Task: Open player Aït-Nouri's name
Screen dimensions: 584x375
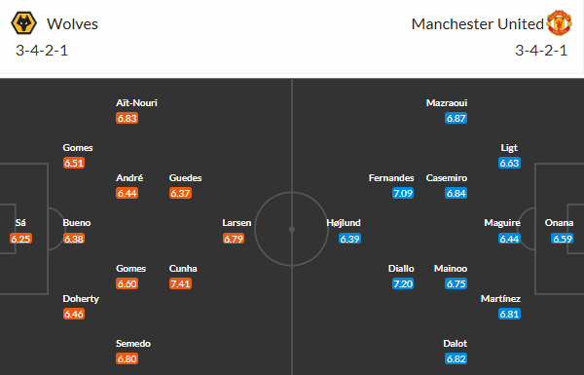Action: [136, 103]
